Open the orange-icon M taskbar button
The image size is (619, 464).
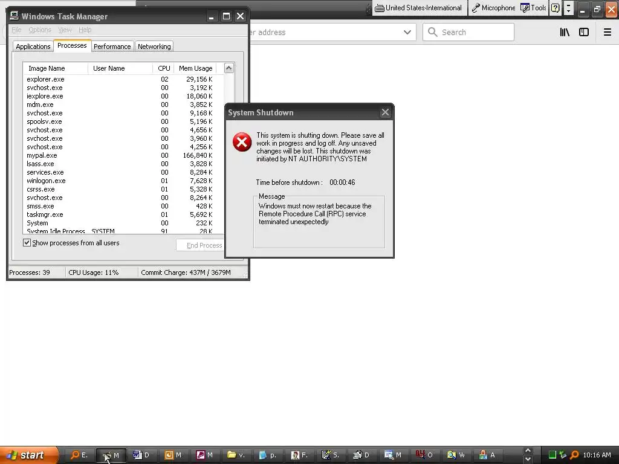[173, 455]
